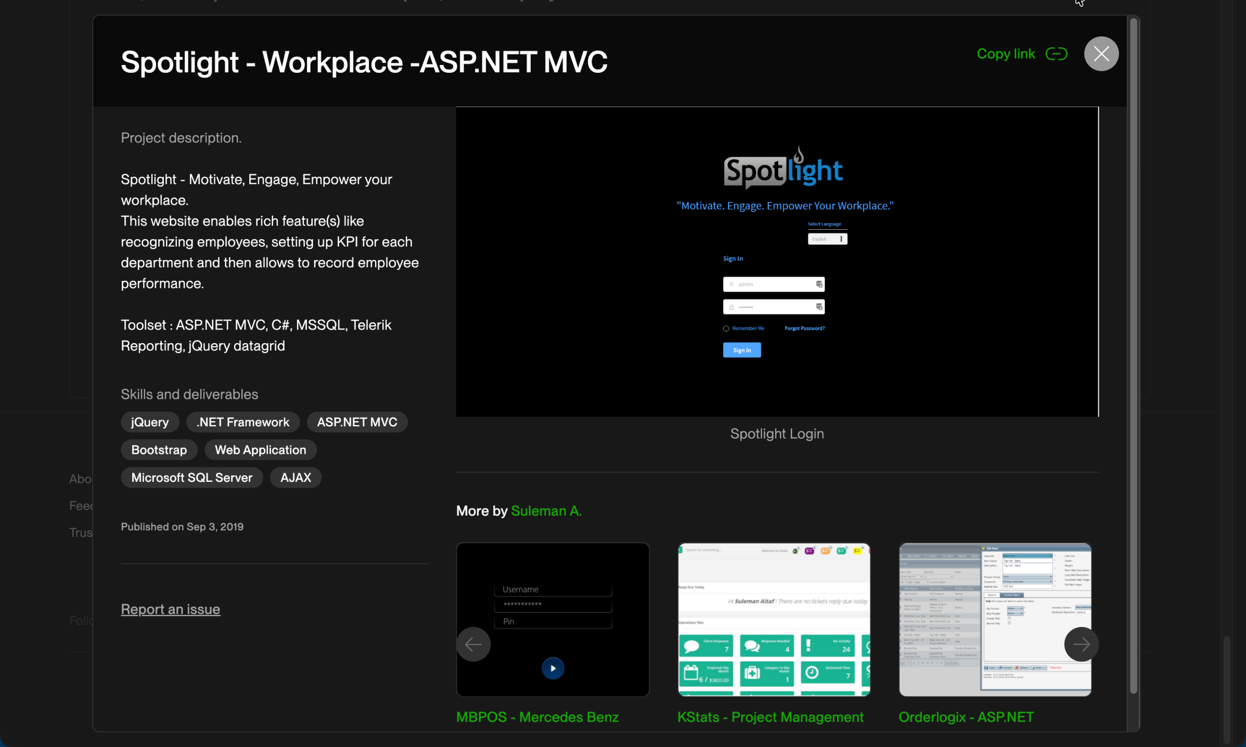
Task: Click the Sign In button in login preview
Action: [741, 349]
